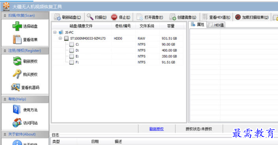Collapse the JS-PC tree node
Screen dimensions: 278x145
(55, 32)
